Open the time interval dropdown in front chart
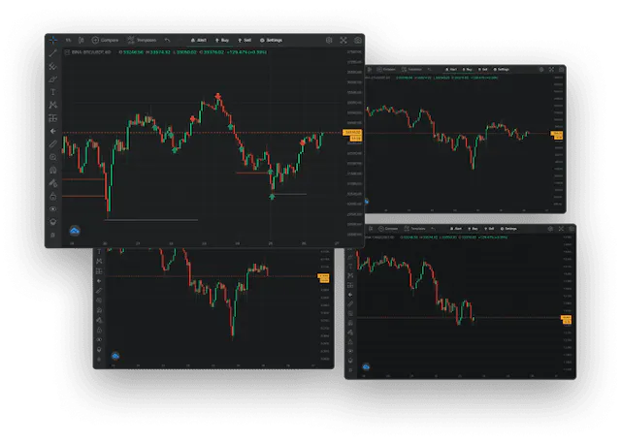 68,41
